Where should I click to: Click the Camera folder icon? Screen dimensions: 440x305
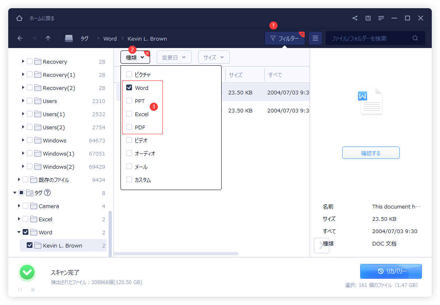[x=34, y=206]
